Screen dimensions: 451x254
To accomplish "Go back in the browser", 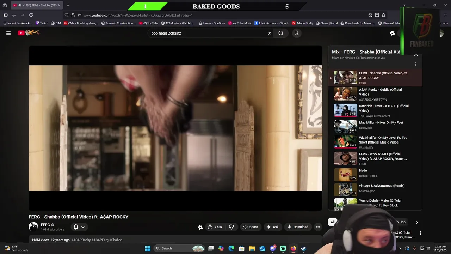I will 14,15.
